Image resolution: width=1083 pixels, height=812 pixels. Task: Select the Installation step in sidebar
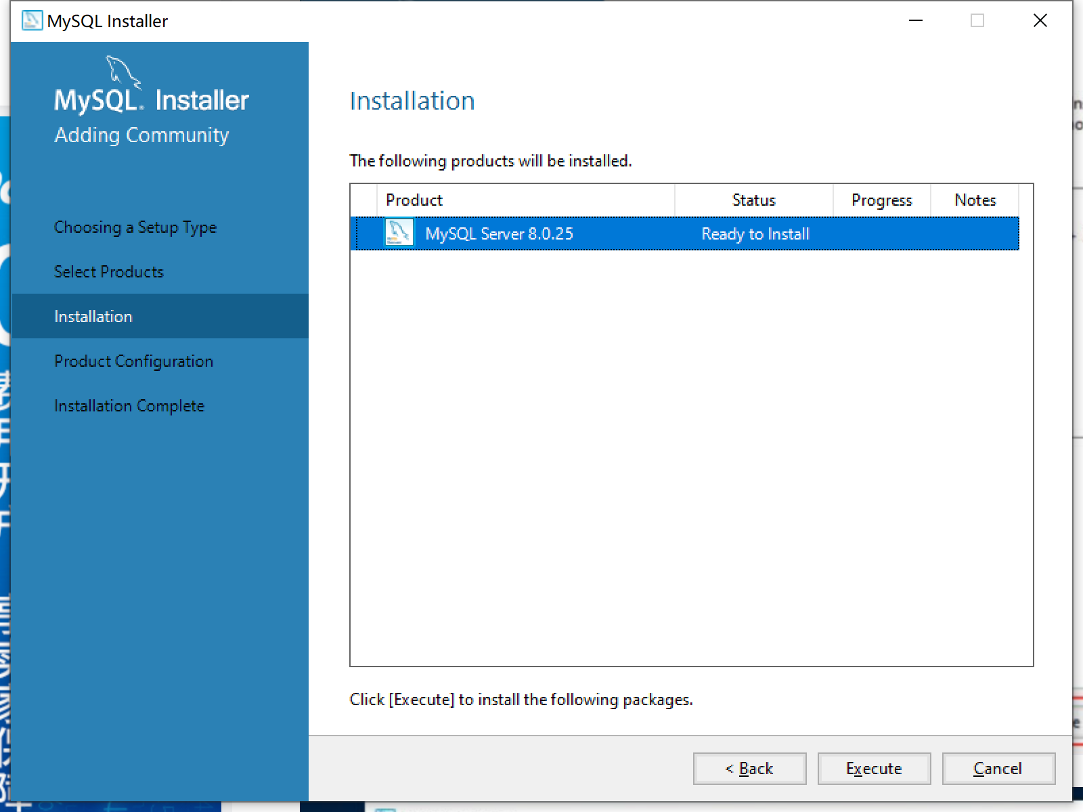tap(160, 316)
